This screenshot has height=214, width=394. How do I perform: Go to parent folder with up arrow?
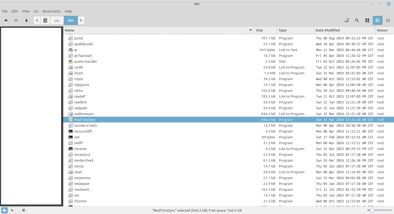(x=26, y=20)
